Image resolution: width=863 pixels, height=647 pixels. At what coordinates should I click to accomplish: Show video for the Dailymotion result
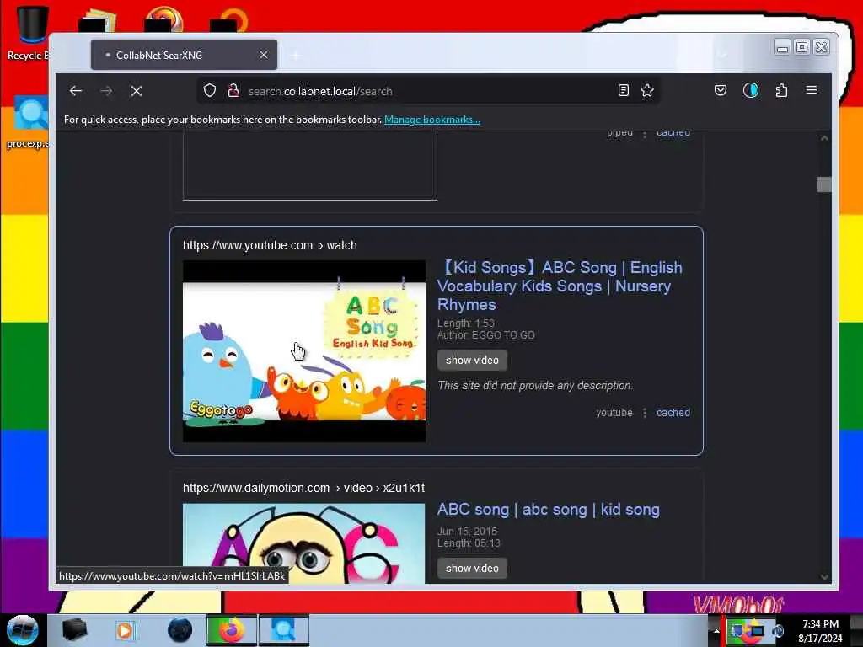(472, 568)
